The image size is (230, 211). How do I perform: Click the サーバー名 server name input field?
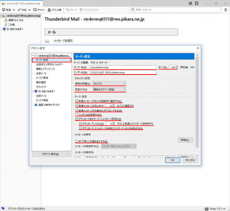click(123, 67)
